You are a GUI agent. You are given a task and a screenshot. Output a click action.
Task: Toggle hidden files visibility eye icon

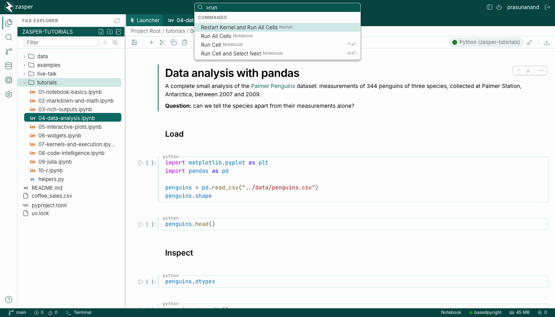coord(115,42)
